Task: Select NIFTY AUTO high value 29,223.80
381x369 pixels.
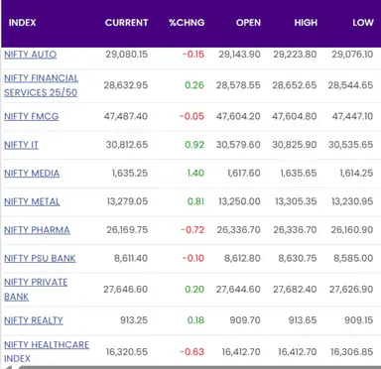Action: (295, 55)
